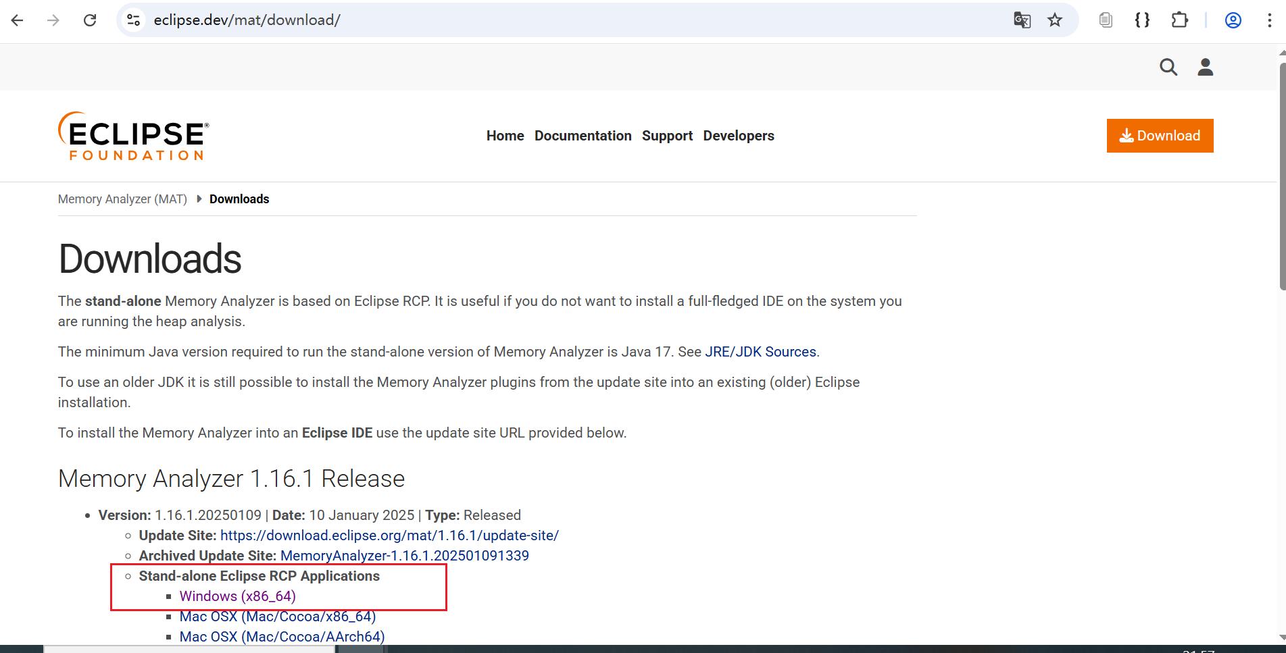Click the scrollbar down arrow
This screenshot has width=1286, height=653.
click(1282, 637)
